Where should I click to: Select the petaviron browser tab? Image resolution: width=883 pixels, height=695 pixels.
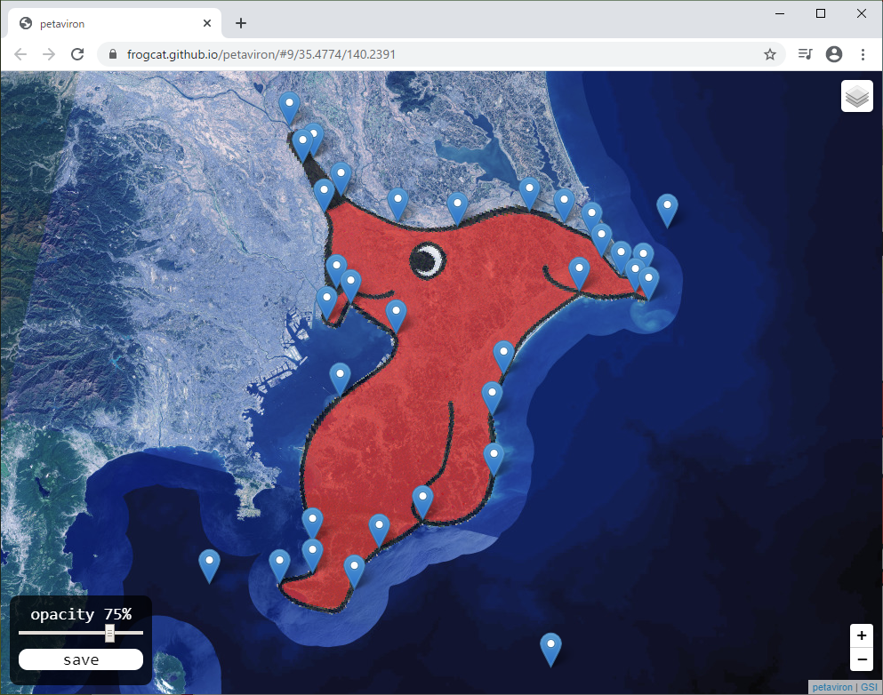pyautogui.click(x=115, y=23)
